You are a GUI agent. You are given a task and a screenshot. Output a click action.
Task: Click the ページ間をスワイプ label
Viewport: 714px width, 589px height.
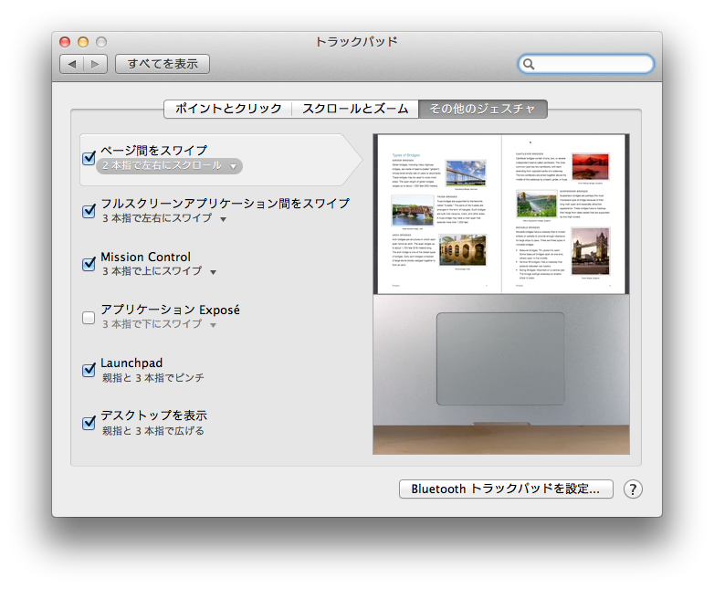point(154,151)
